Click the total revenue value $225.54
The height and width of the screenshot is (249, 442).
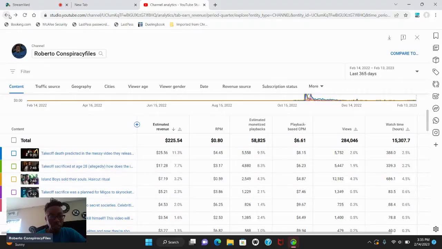tap(173, 140)
